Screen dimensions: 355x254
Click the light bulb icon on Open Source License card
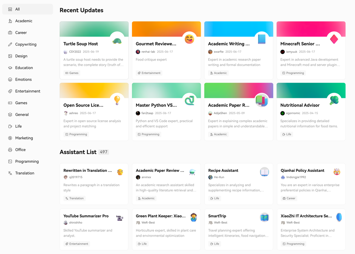[x=117, y=100]
